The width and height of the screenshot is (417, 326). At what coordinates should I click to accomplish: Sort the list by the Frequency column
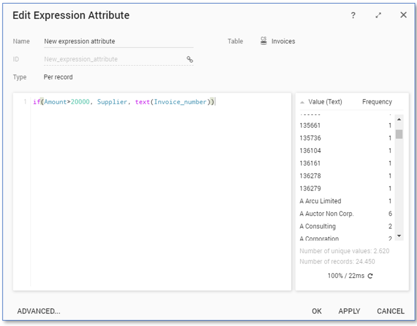377,102
